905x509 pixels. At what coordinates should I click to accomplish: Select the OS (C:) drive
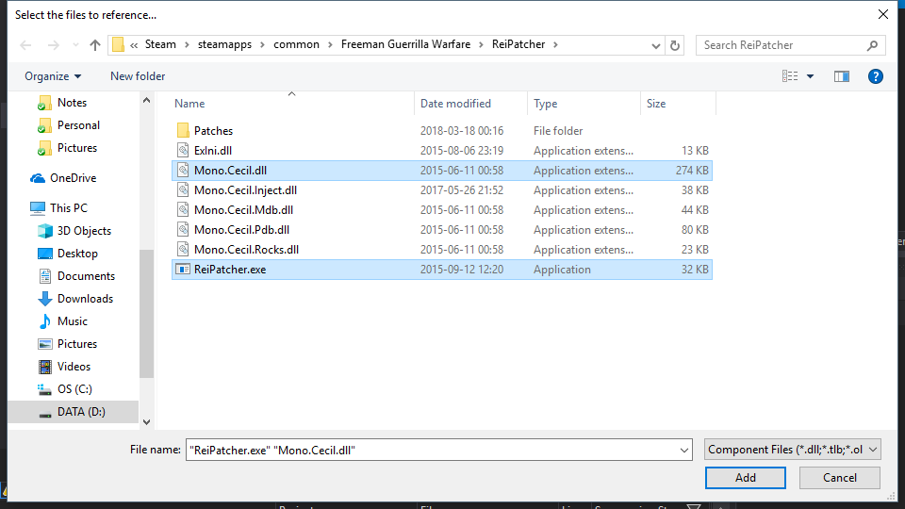click(x=74, y=389)
